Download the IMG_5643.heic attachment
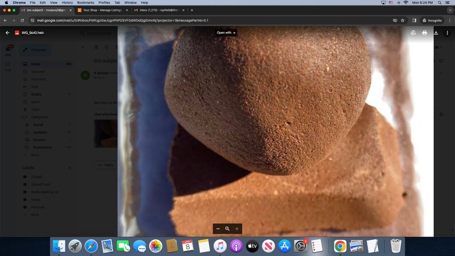The image size is (455, 256). 436,33
